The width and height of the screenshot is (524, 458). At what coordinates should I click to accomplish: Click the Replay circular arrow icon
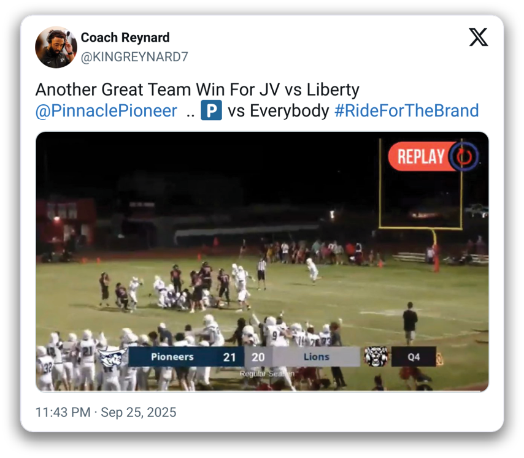pyautogui.click(x=463, y=156)
